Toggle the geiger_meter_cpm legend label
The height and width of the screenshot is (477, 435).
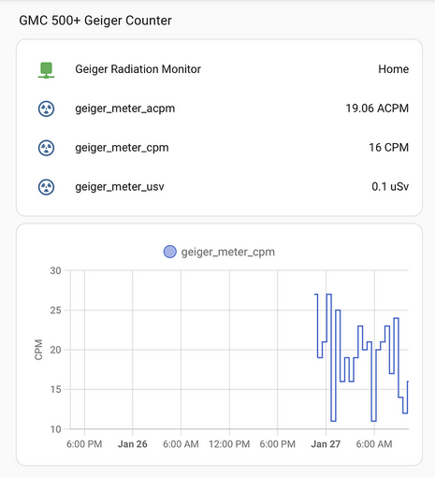228,252
